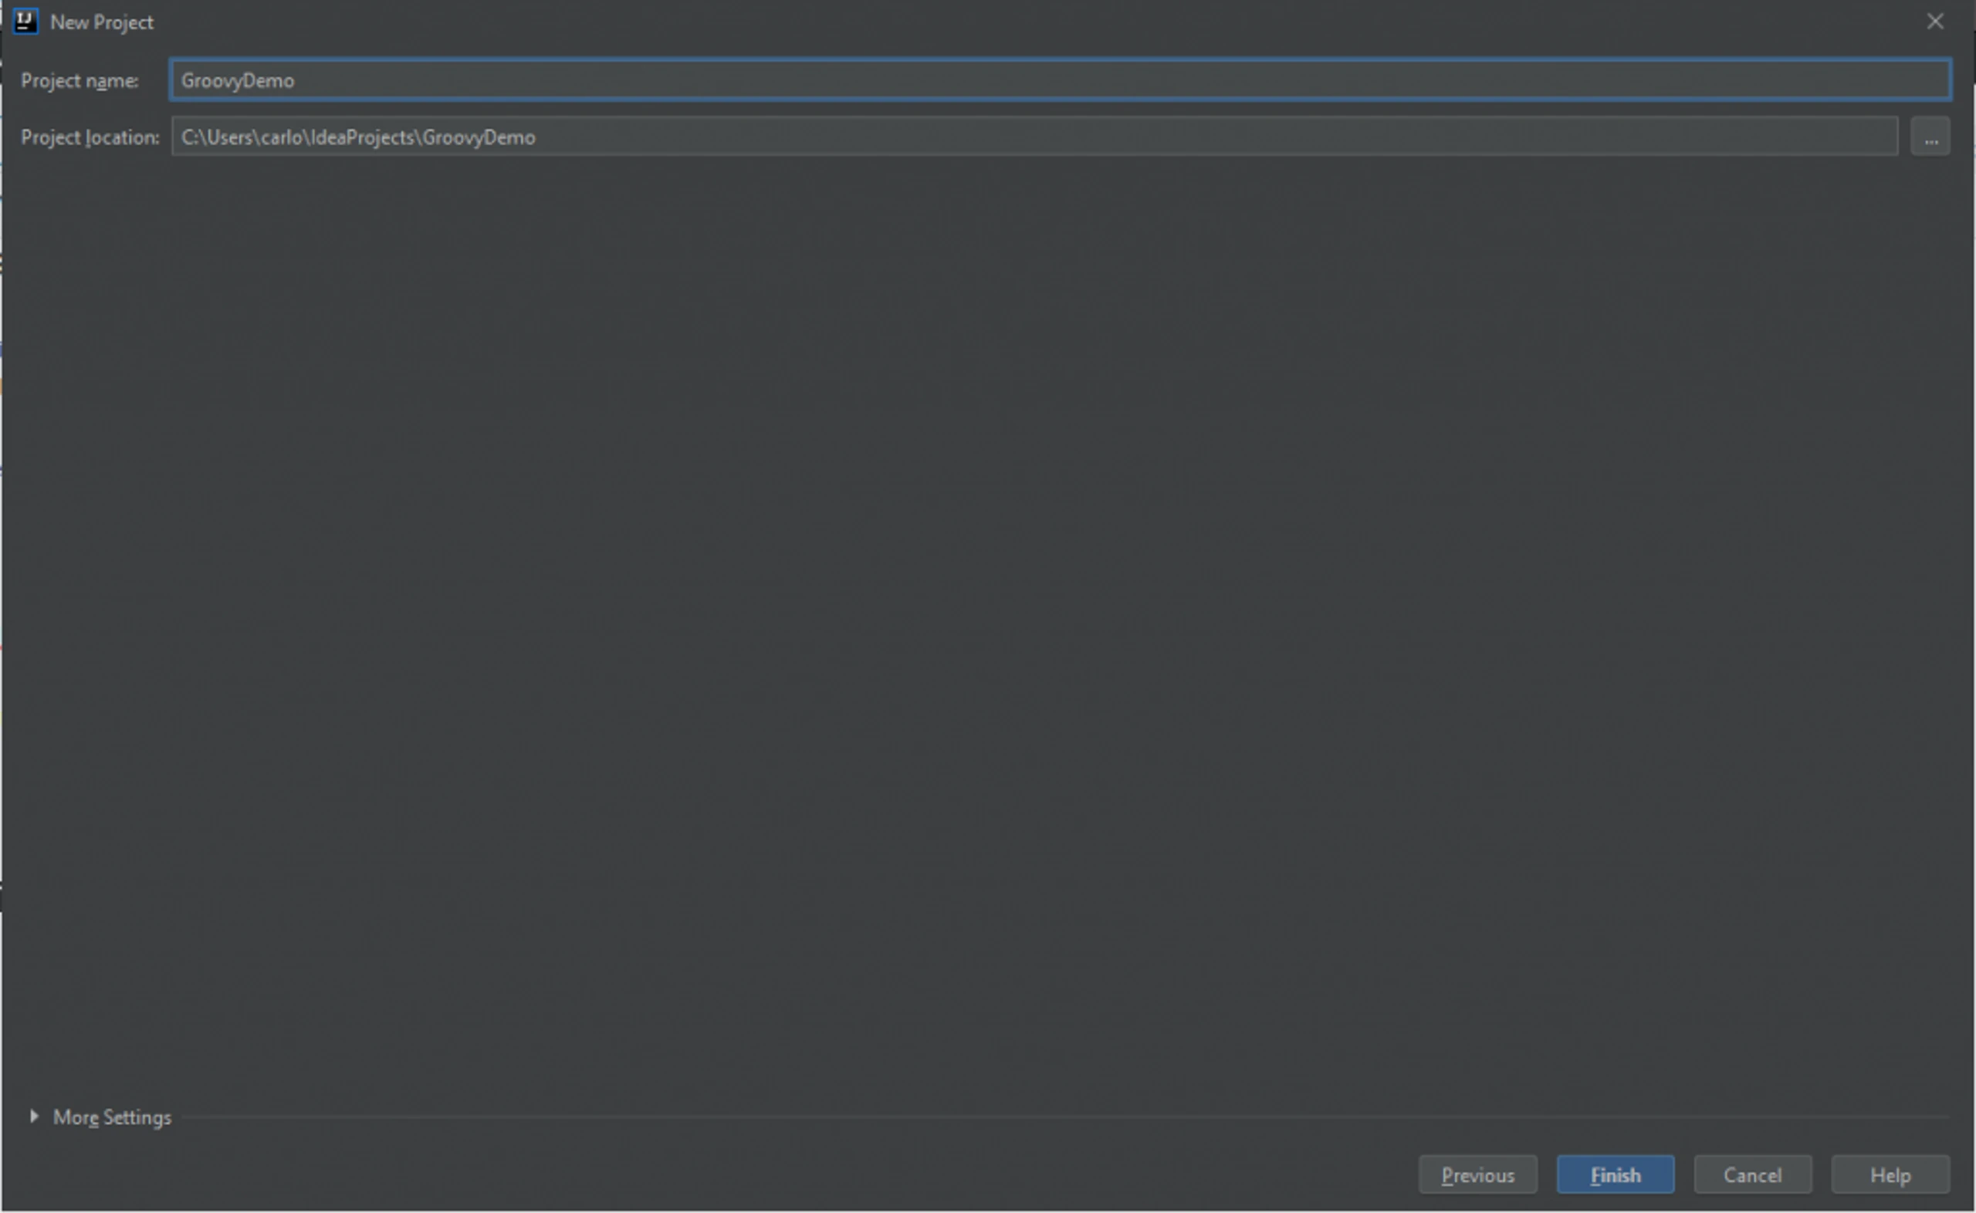Click the separator line beside More Settings
The width and height of the screenshot is (1976, 1213).
click(1064, 1117)
